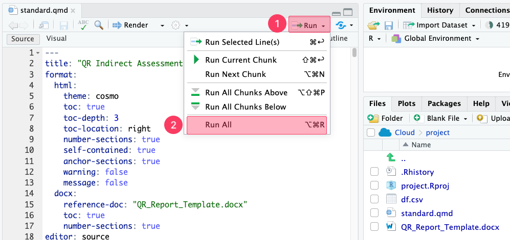Open the document settings gear icon
Screen dimensions: 510x240
176,25
